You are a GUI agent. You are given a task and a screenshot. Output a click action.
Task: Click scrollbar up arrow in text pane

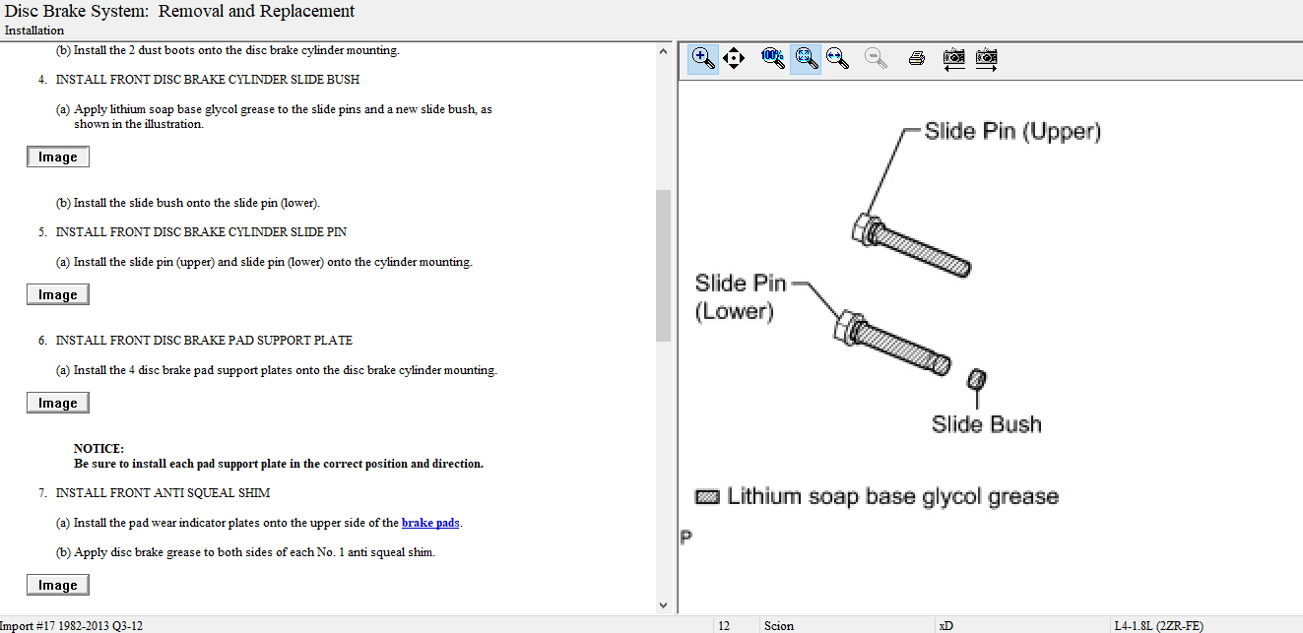pyautogui.click(x=663, y=51)
